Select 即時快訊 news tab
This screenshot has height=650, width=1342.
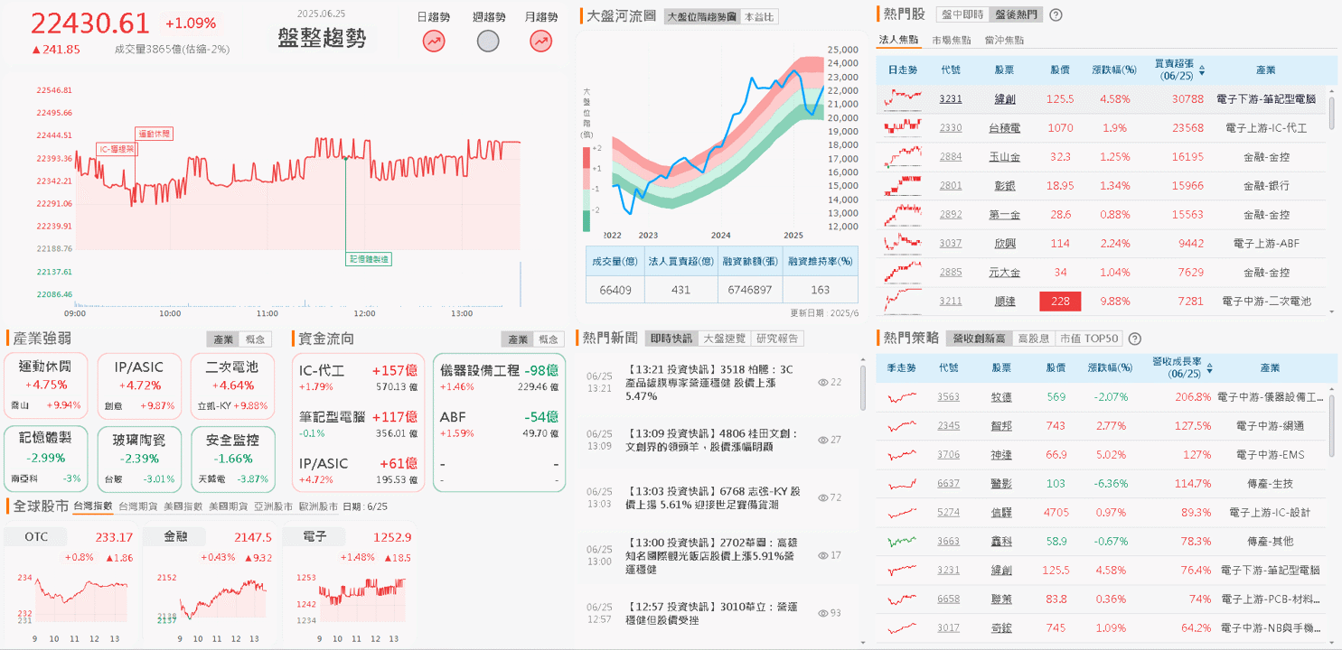tap(672, 339)
